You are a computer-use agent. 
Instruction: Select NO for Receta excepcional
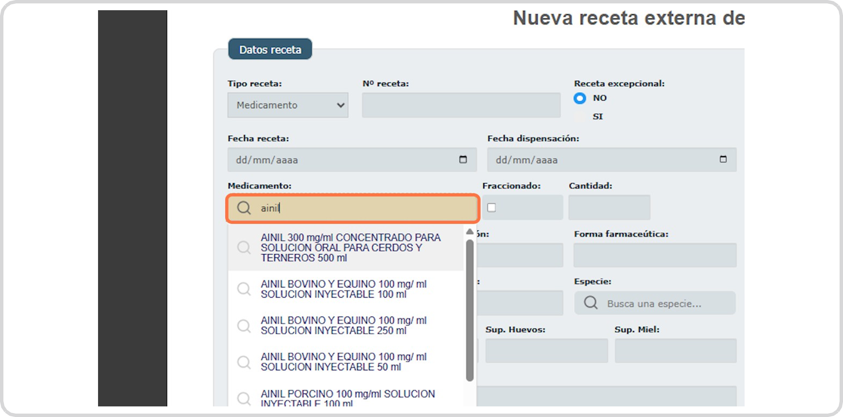[580, 98]
